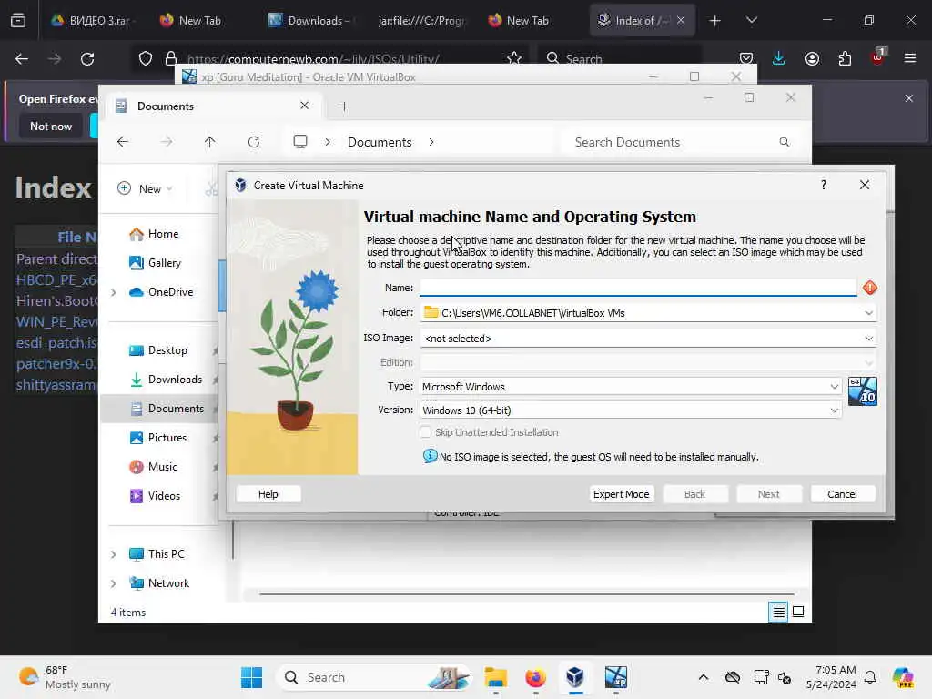Image resolution: width=932 pixels, height=699 pixels.
Task: Switch to Expert Mode
Action: pos(621,494)
